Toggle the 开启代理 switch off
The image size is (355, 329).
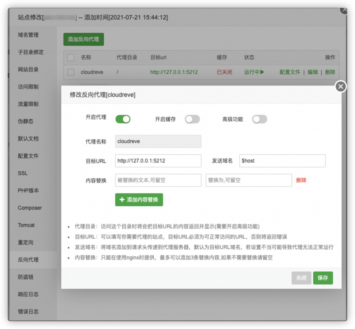(123, 119)
